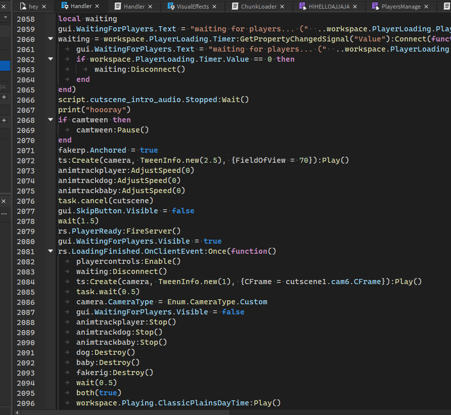
Task: Click the X icon in the left sidebar panel
Action: pos(5,201)
